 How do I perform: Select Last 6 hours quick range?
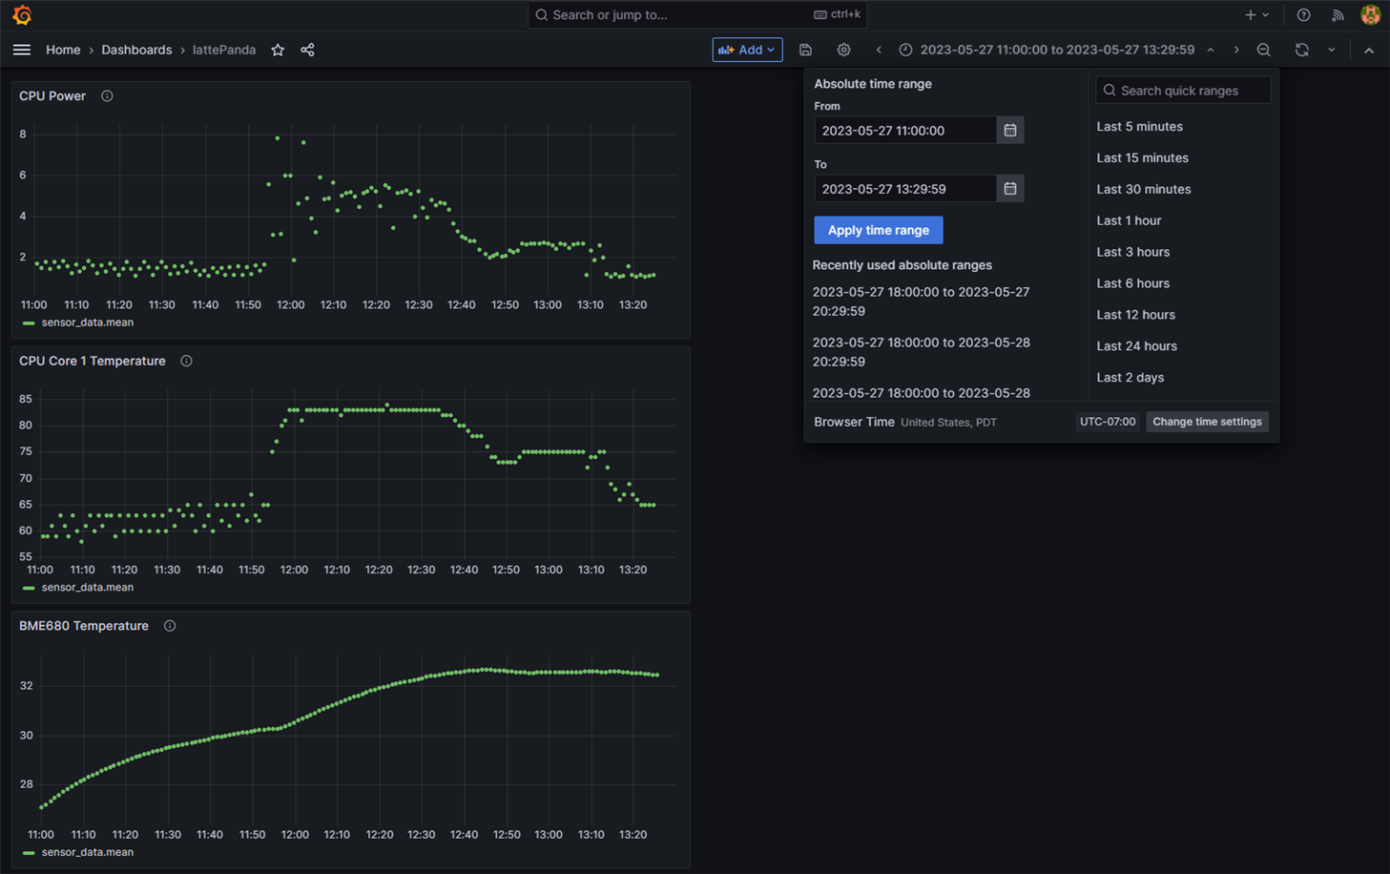pos(1132,283)
